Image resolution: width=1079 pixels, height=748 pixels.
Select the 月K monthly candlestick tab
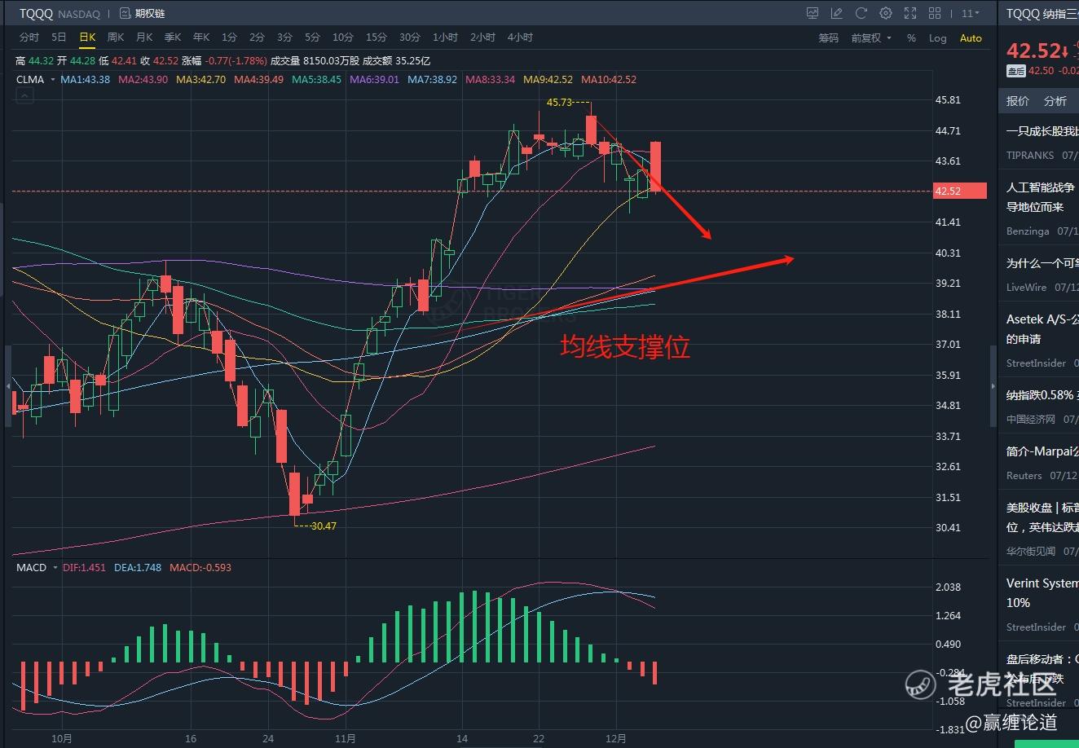pos(144,37)
